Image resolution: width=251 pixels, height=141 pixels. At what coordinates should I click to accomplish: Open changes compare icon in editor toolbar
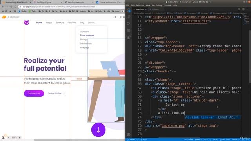click(x=239, y=9)
